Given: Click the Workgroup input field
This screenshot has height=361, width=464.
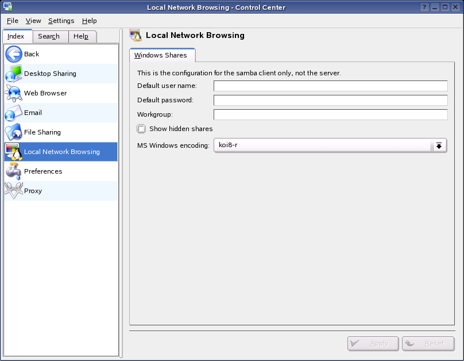Looking at the screenshot, I should pos(331,114).
